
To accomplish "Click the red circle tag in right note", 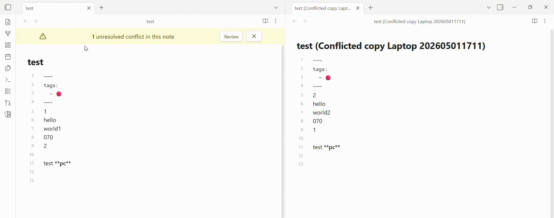I will [328, 78].
